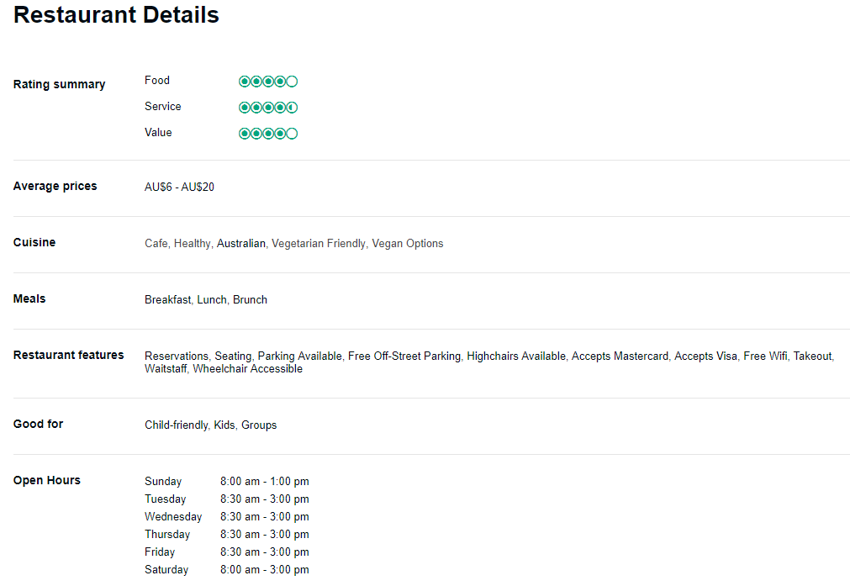Click the Child-friendly text
This screenshot has width=850, height=586.
pyautogui.click(x=177, y=425)
